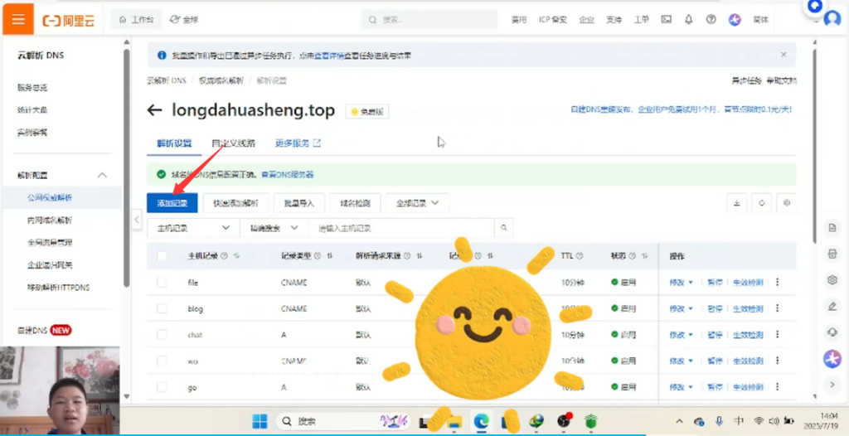The image size is (849, 436).
Task: Click 暂停 for the file record
Action: click(715, 282)
